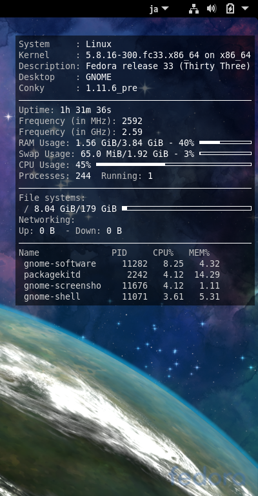Expand the system menu arrow
This screenshot has height=496, width=258.
[245, 8]
